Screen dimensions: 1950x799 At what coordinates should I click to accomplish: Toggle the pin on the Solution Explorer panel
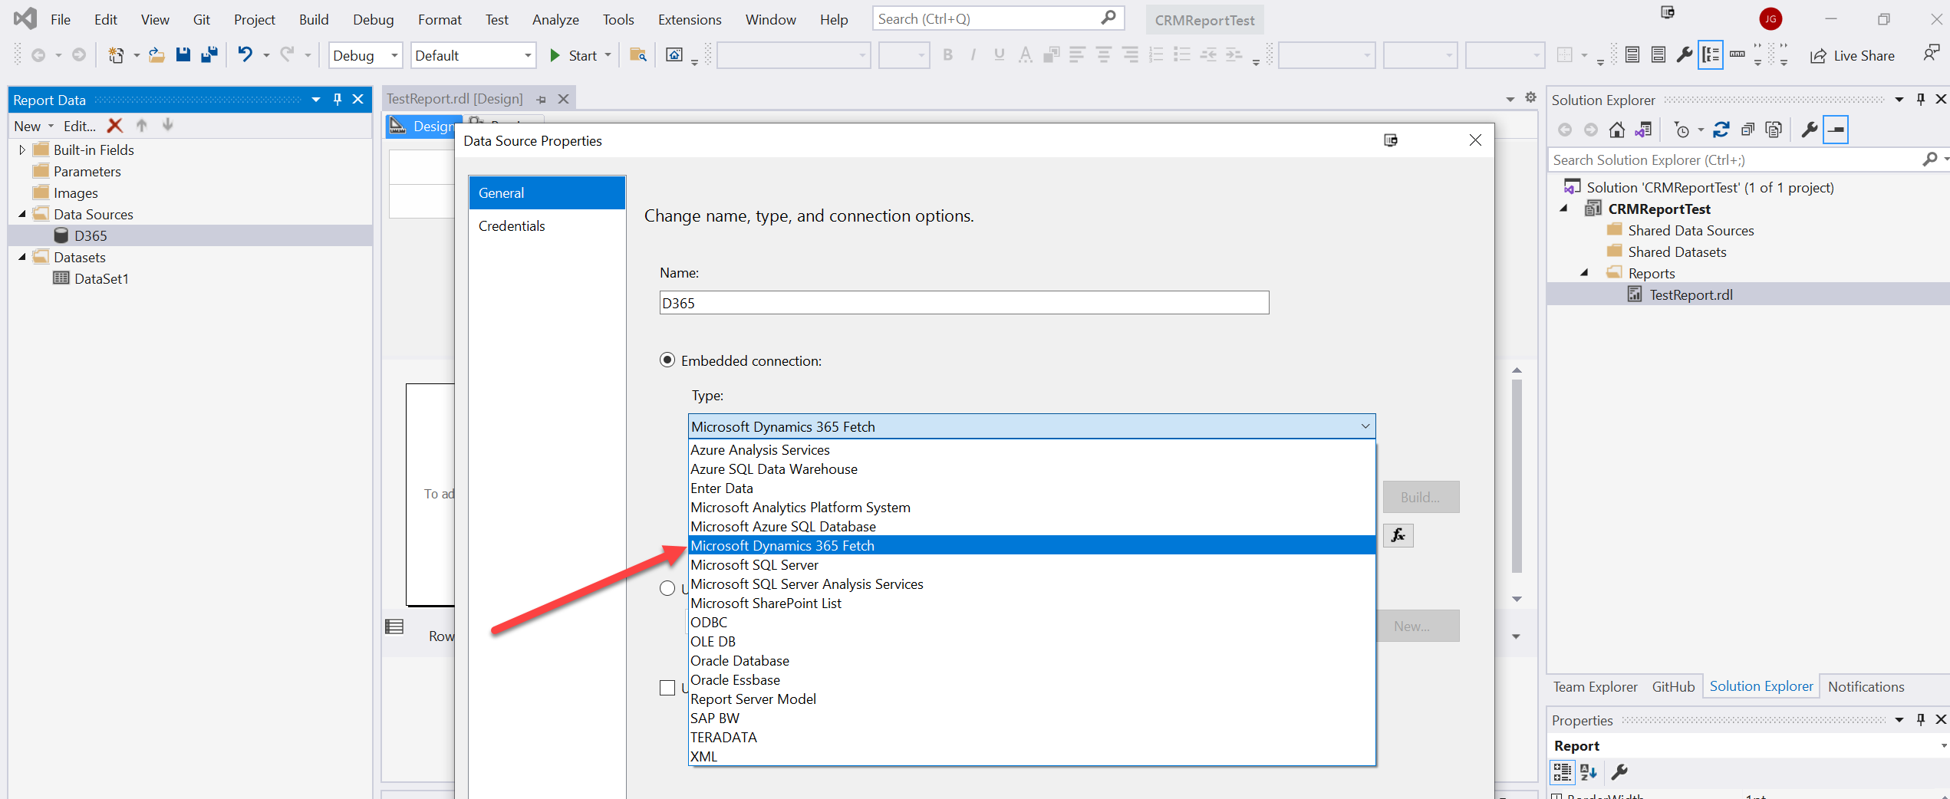1921,100
